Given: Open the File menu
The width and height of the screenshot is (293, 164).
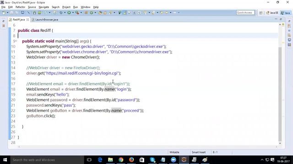Looking at the screenshot, I should [x=3, y=7].
